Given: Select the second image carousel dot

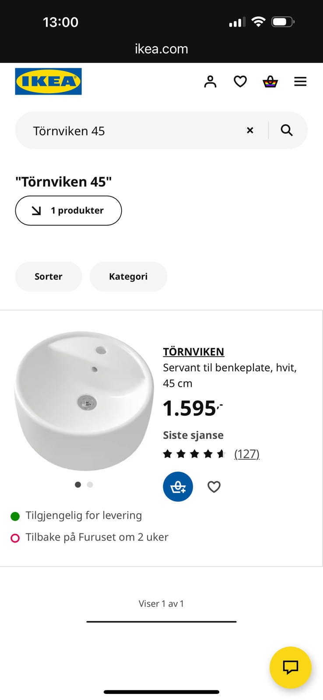Looking at the screenshot, I should pyautogui.click(x=90, y=485).
